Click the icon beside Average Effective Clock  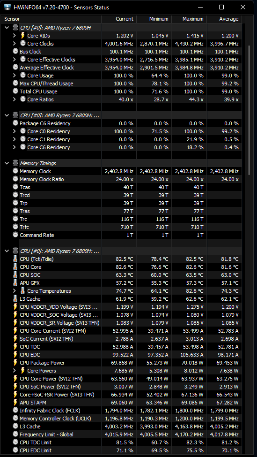tap(15, 67)
